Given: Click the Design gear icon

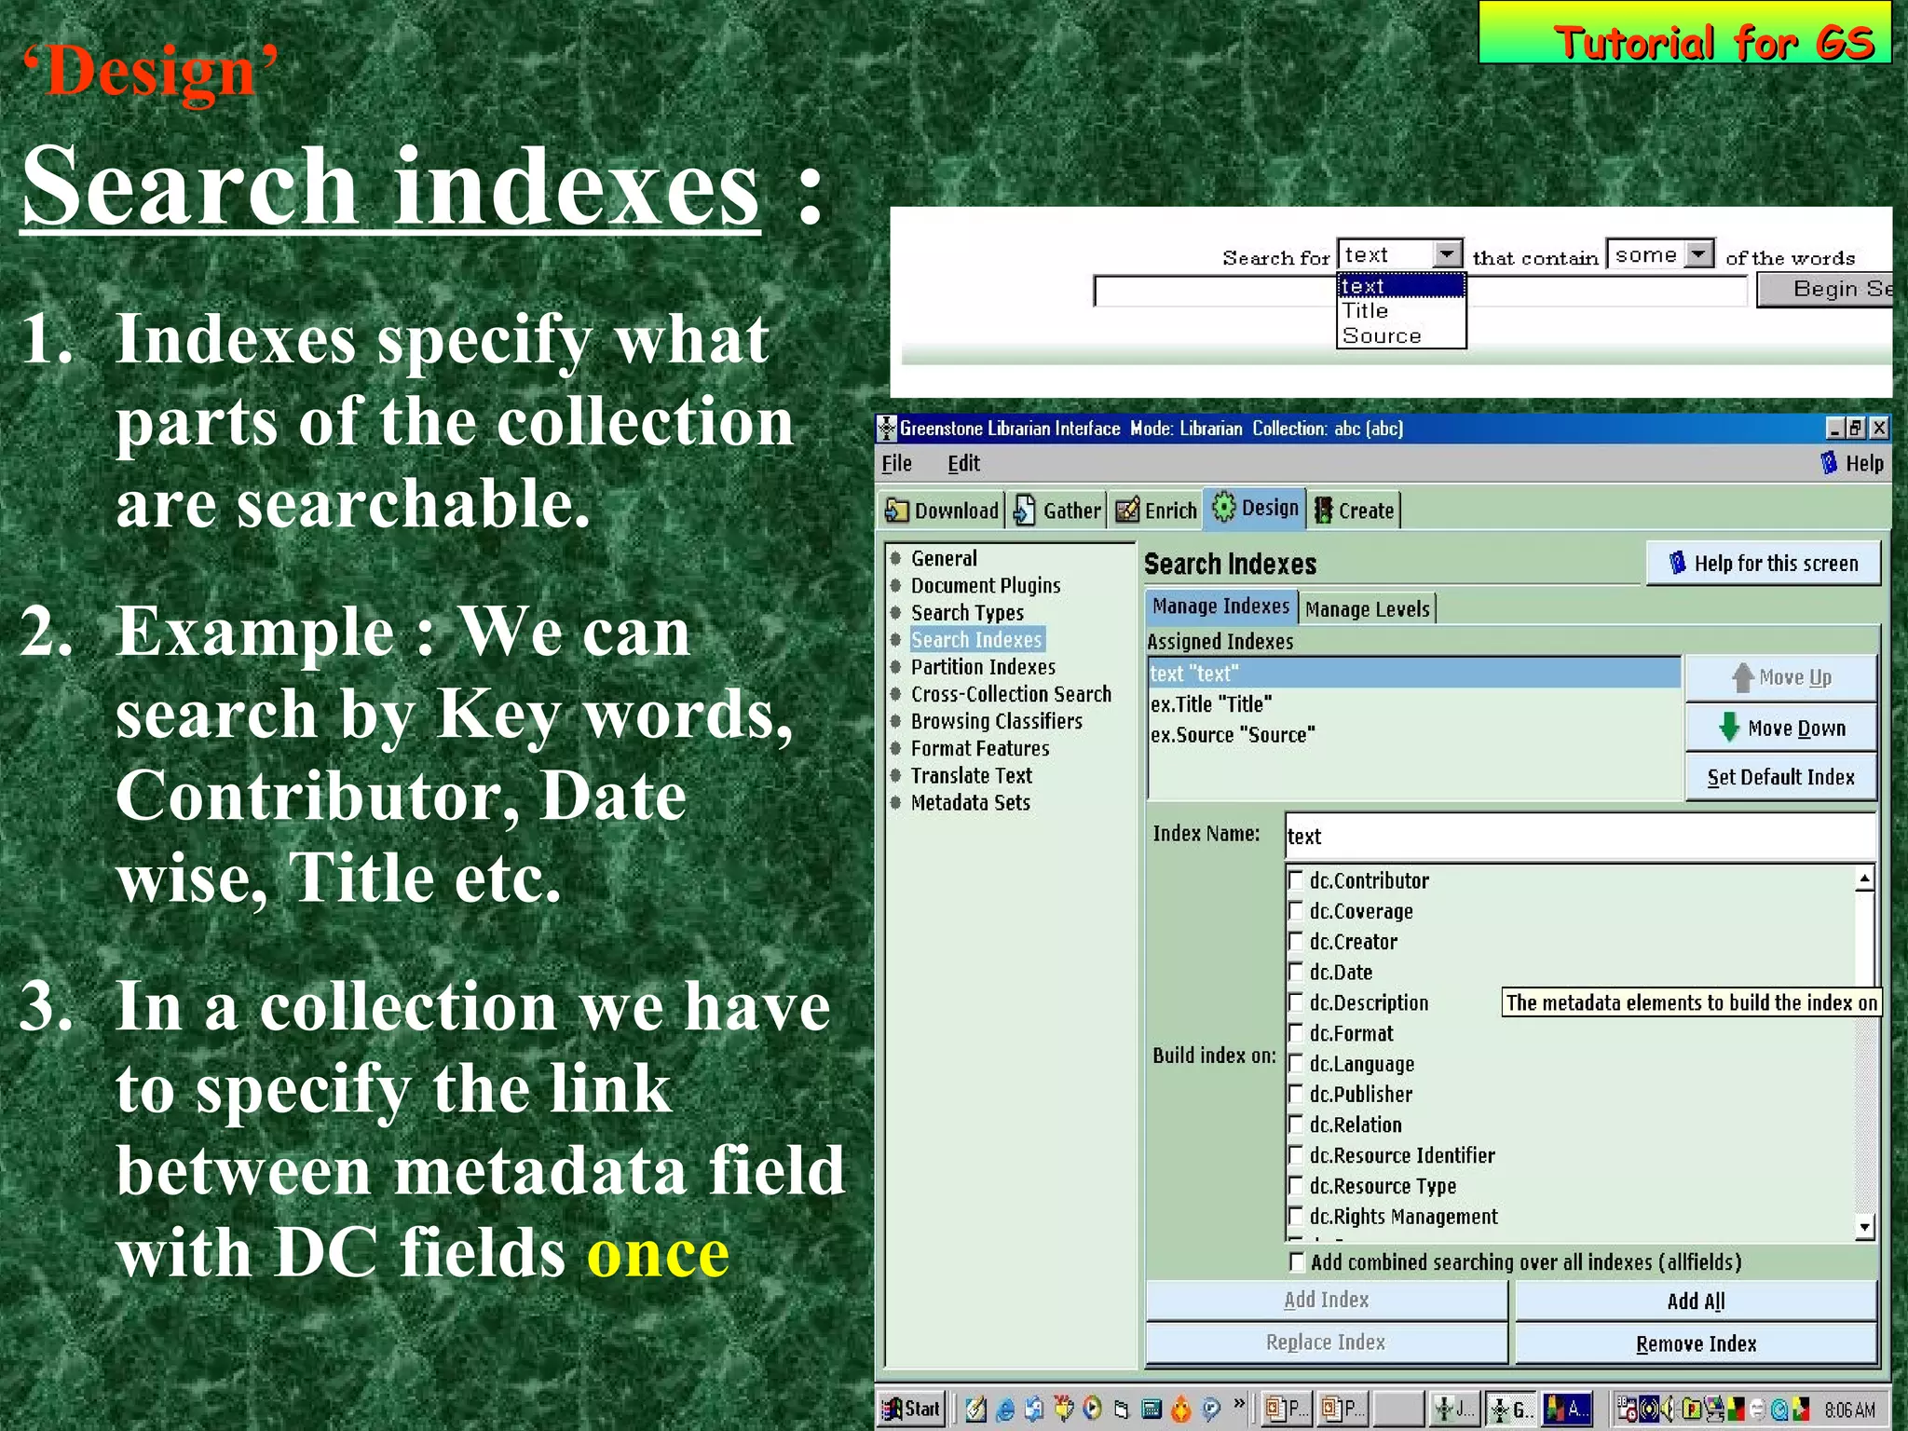Looking at the screenshot, I should click(1223, 508).
